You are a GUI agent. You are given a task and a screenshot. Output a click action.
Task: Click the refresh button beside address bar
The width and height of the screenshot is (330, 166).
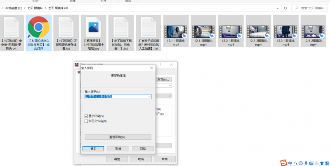(285, 8)
